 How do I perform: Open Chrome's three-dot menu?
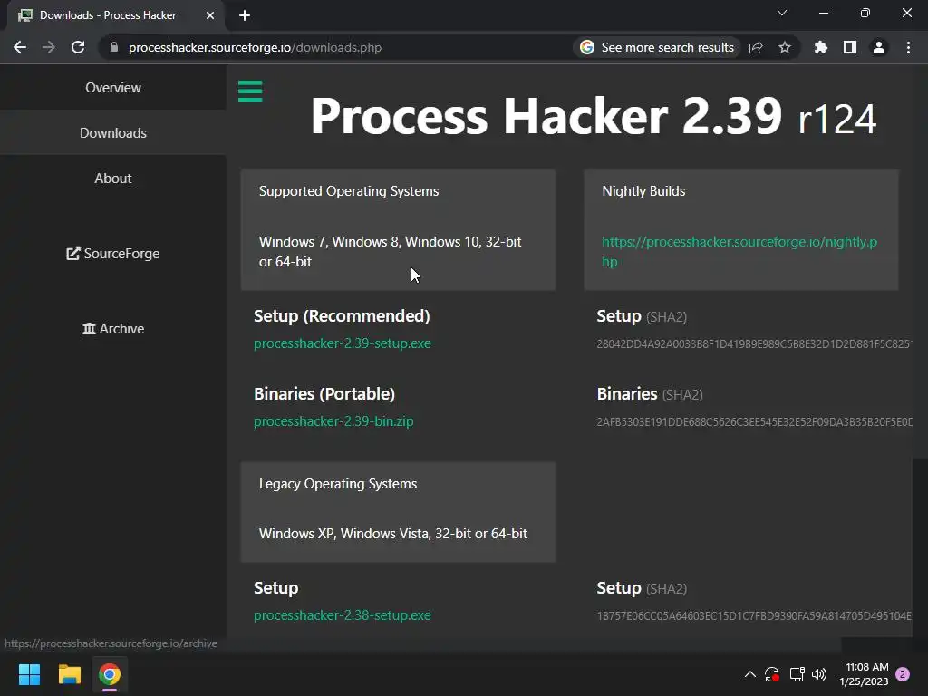tap(908, 47)
